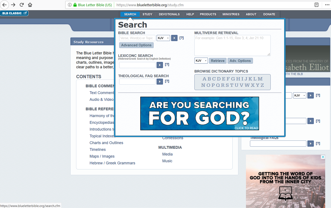Open the Confessions link
This screenshot has width=331, height=208.
click(x=173, y=138)
